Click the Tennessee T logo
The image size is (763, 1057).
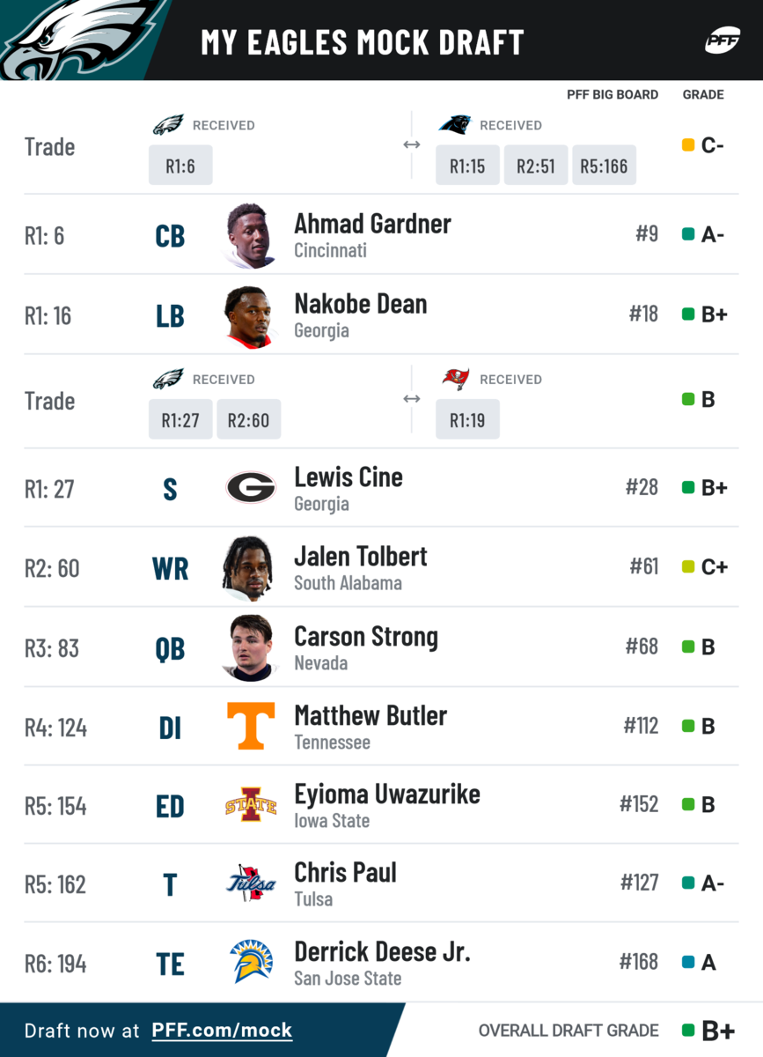pyautogui.click(x=251, y=726)
